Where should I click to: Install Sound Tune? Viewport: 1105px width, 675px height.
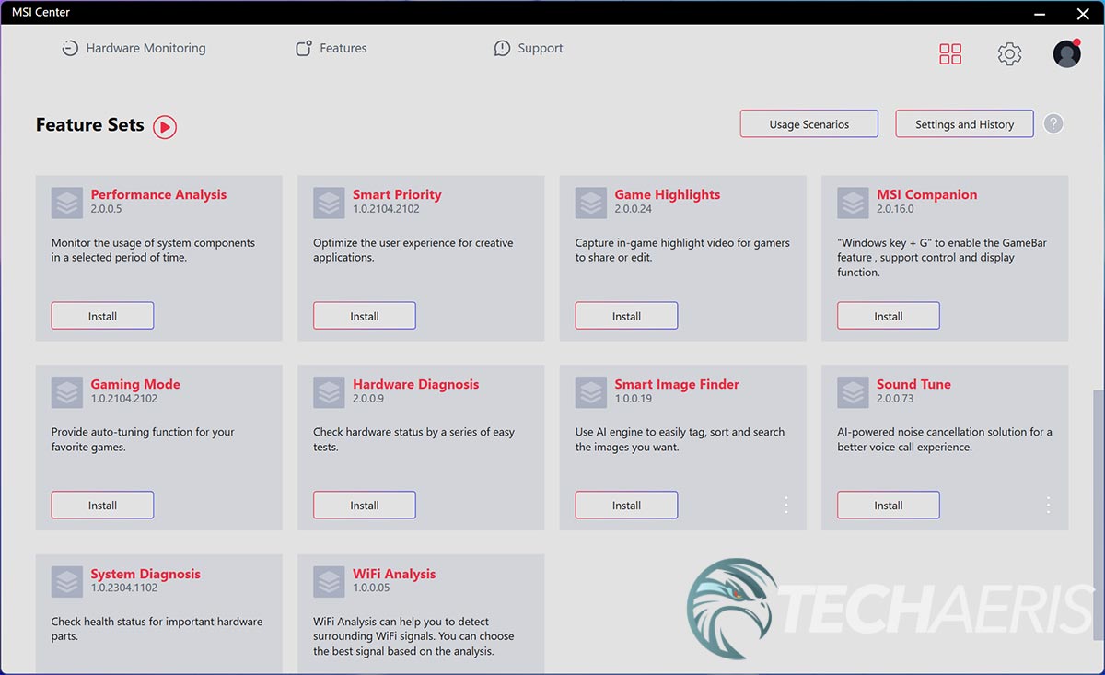pyautogui.click(x=889, y=506)
